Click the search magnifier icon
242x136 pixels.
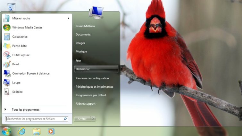pyautogui.click(x=65, y=119)
